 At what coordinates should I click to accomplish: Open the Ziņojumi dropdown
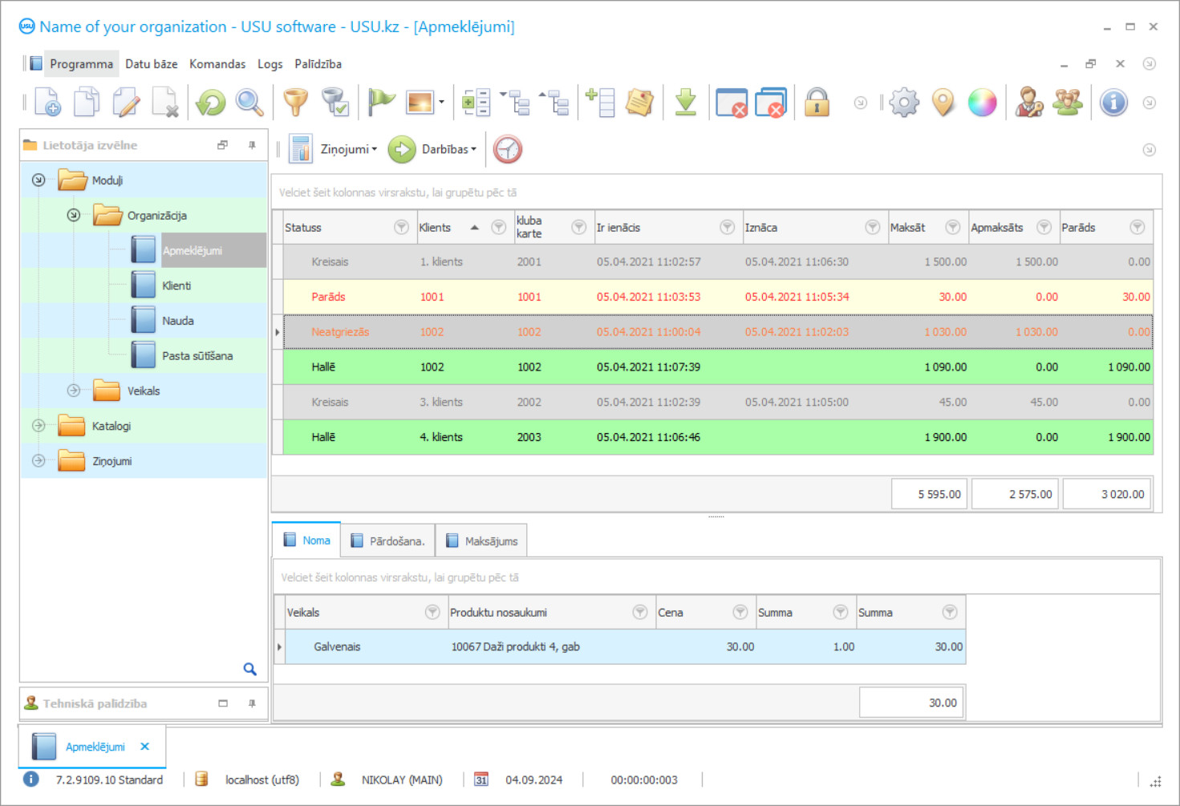point(348,149)
